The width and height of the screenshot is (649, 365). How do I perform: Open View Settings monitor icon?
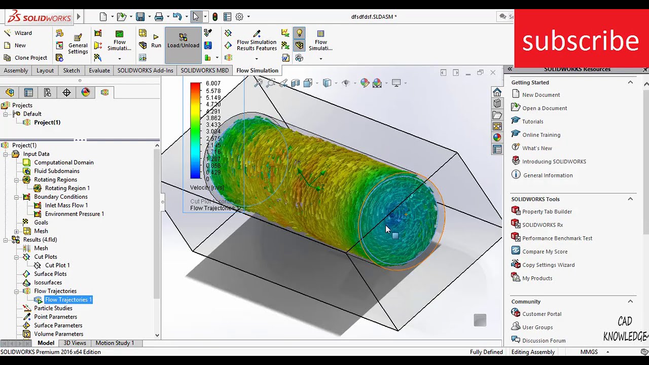pos(396,83)
